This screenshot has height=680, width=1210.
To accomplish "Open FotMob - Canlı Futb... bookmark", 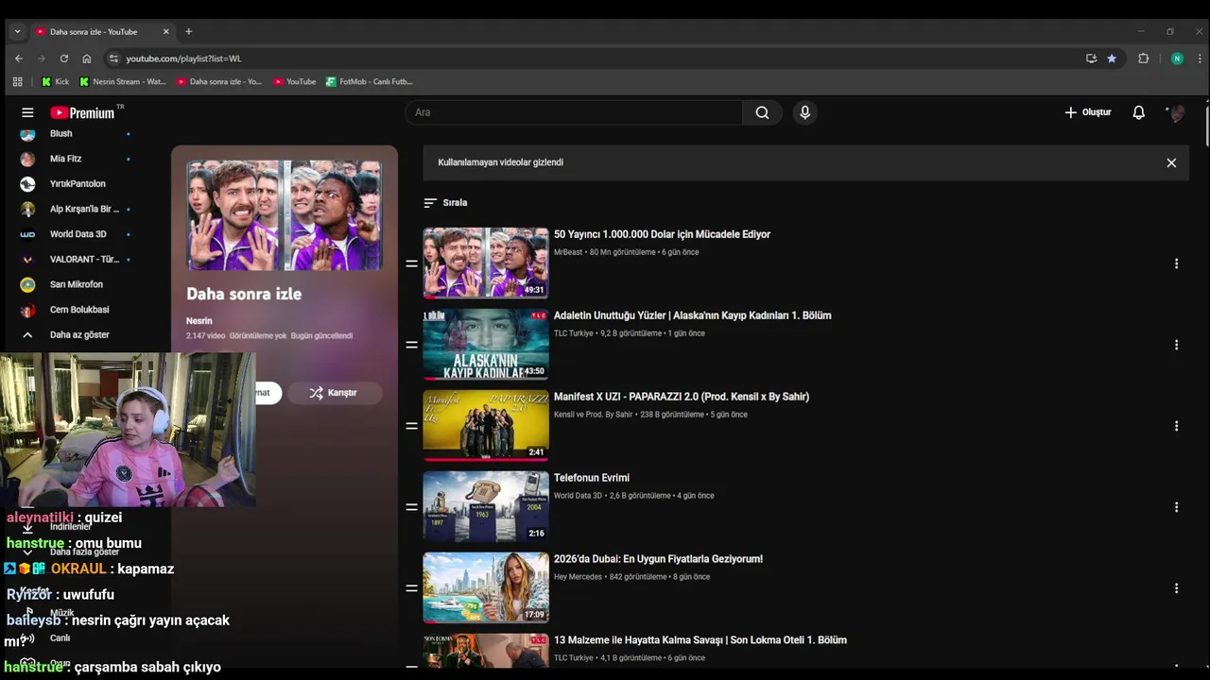I will coord(370,82).
